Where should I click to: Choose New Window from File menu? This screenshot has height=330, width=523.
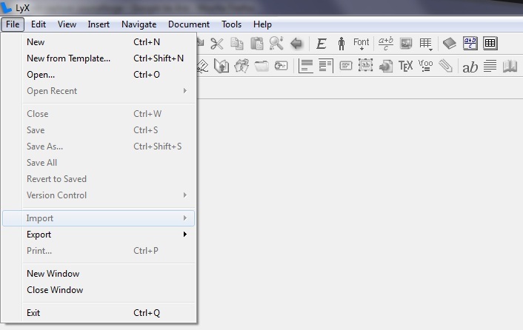tap(99, 274)
